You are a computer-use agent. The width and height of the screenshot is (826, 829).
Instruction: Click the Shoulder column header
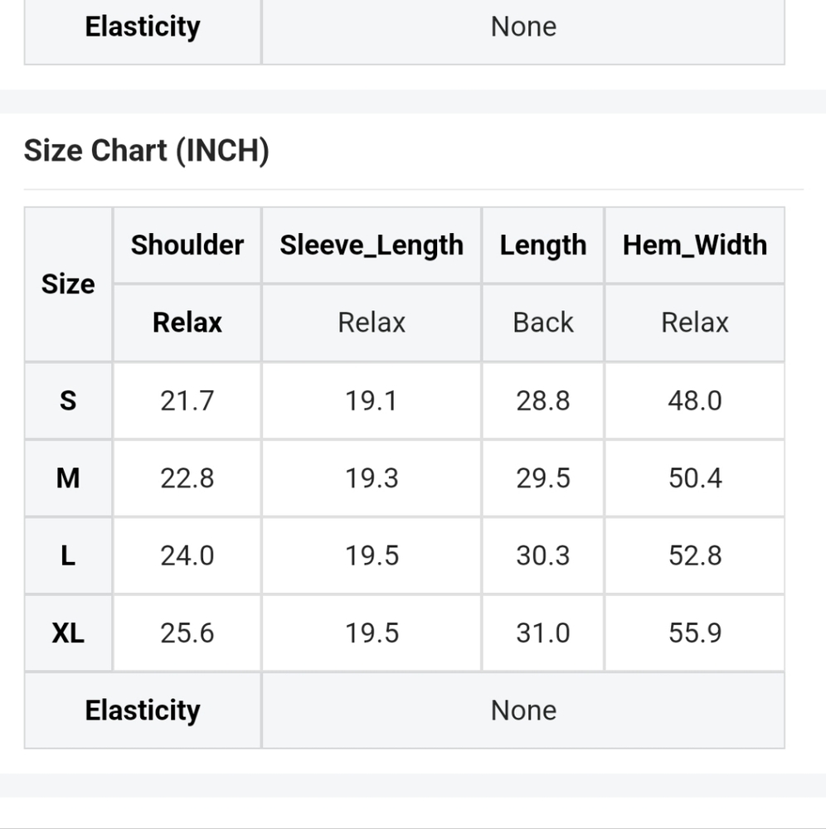[187, 245]
